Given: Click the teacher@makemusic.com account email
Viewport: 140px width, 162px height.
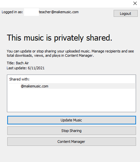Looking at the screenshot, I should click(59, 12).
